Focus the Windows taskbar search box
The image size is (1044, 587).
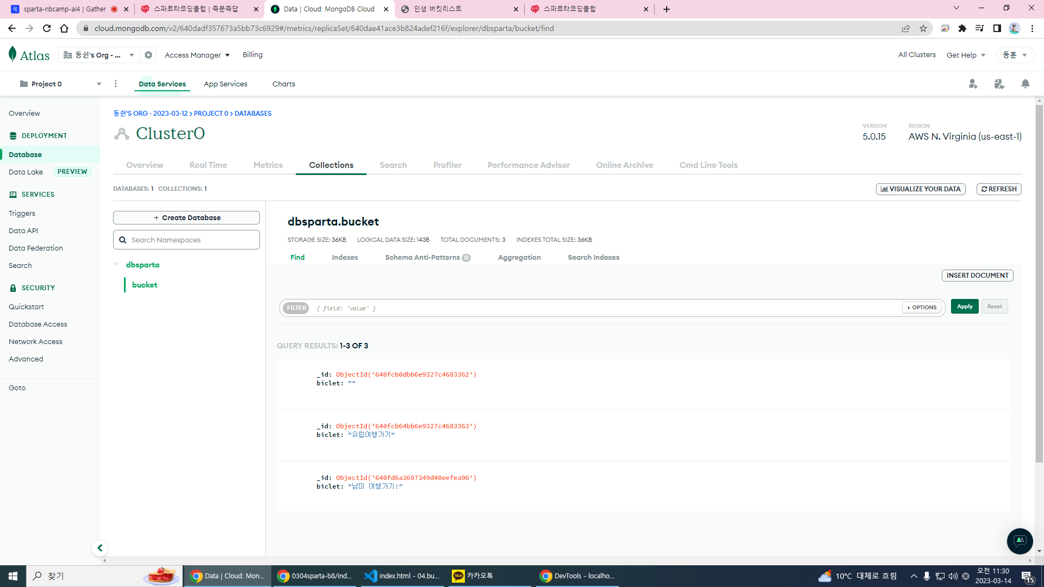[103, 576]
